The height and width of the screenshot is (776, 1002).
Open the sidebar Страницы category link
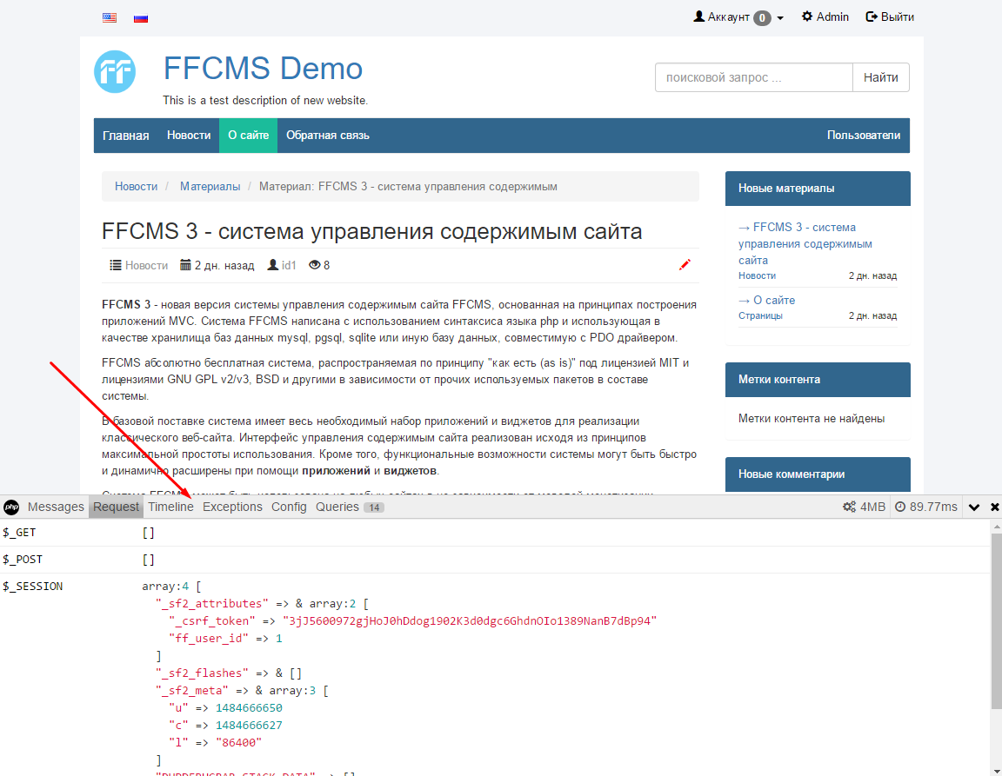tap(760, 315)
